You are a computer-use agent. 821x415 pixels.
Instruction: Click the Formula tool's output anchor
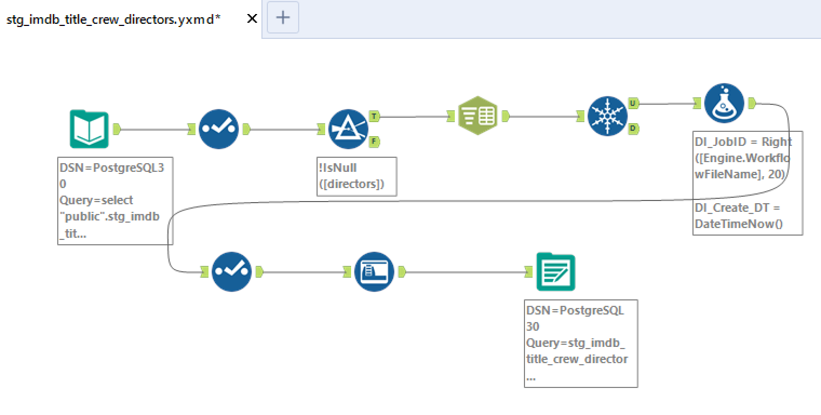pos(751,103)
